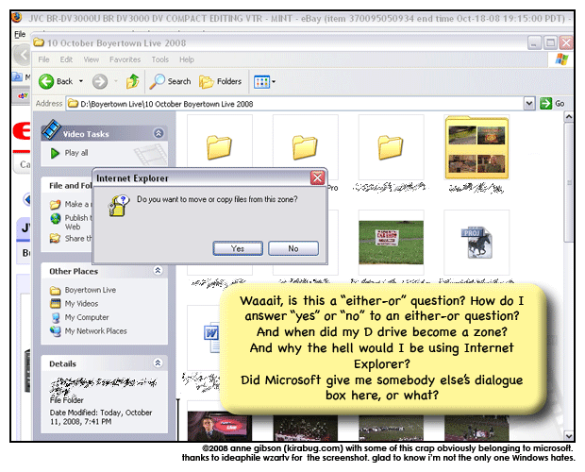Select the second folder in top row

tap(305, 148)
